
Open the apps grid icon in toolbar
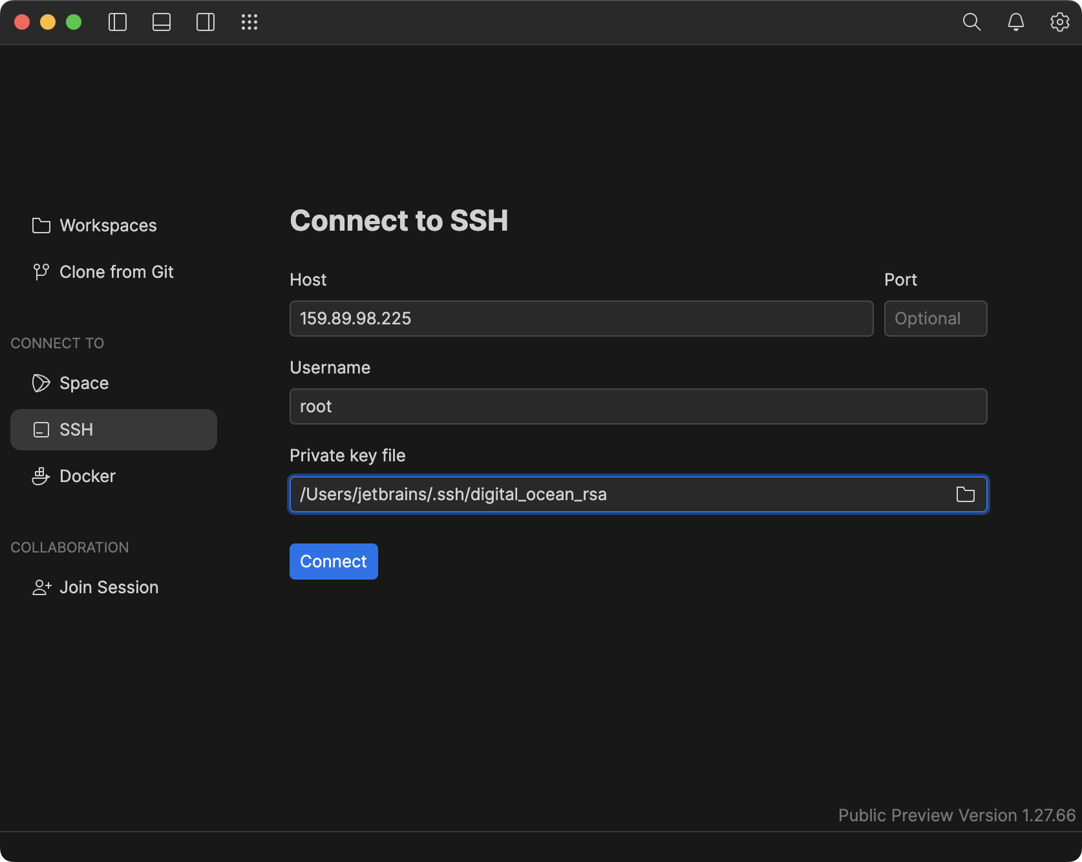coord(249,22)
